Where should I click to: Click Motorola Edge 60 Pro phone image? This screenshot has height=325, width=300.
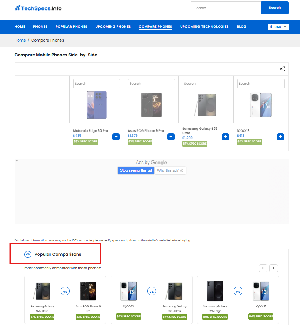[x=97, y=105]
